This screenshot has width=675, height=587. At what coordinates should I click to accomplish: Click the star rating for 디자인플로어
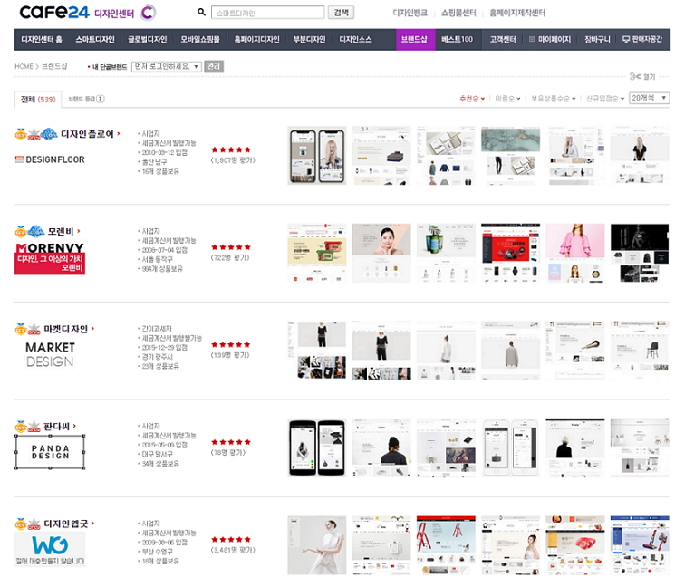click(x=231, y=149)
